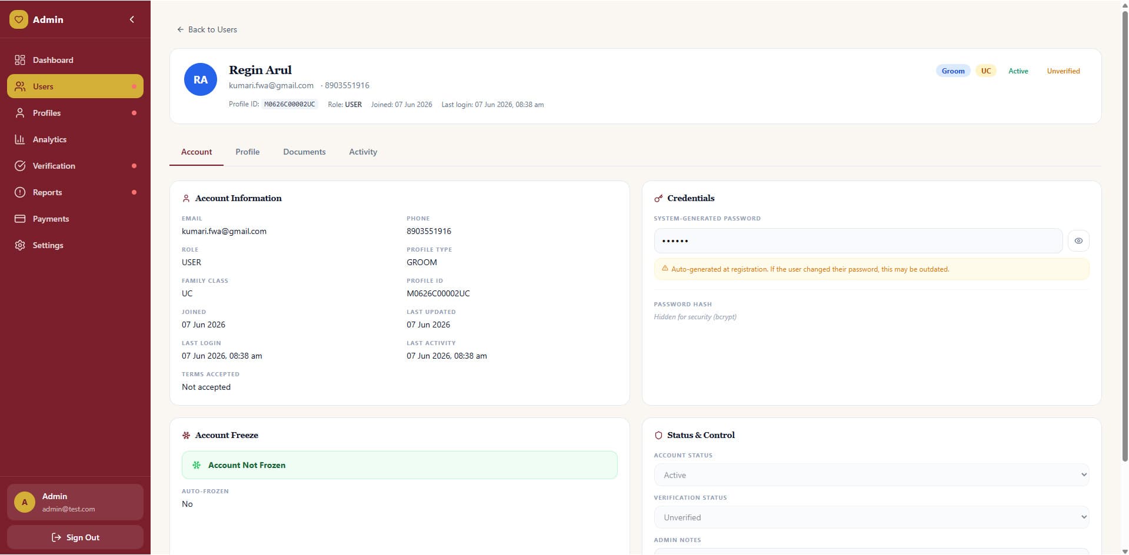Image resolution: width=1129 pixels, height=555 pixels.
Task: Click the RA avatar circle
Action: pyautogui.click(x=201, y=79)
